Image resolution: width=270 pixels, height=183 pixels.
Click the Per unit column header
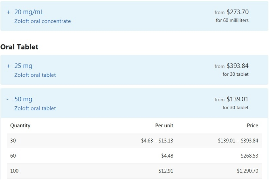pyautogui.click(x=164, y=126)
